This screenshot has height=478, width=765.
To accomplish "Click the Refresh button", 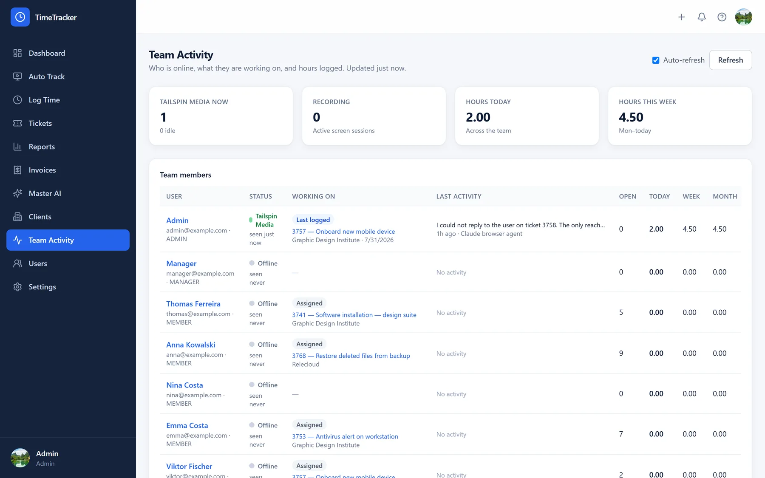I will pyautogui.click(x=731, y=60).
